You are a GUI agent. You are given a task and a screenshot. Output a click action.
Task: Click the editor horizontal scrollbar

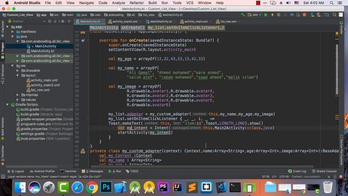coord(202,167)
